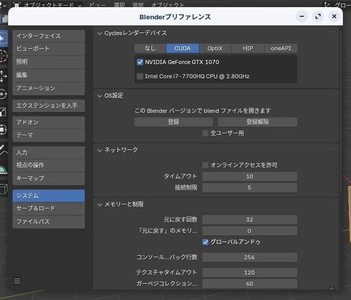Click Connection Limit (接続制限) field showing 5

(x=250, y=188)
